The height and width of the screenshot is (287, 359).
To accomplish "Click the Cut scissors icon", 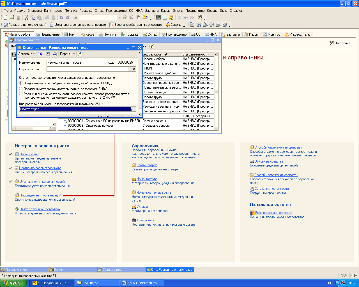I will tap(26, 17).
